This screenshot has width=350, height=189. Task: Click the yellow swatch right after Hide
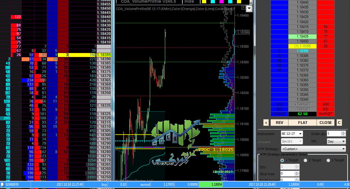(x=204, y=2)
